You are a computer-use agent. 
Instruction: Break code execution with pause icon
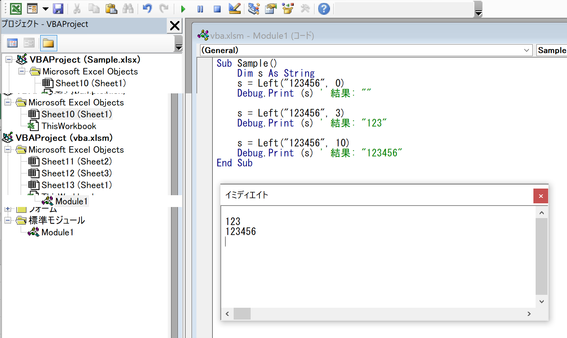200,9
